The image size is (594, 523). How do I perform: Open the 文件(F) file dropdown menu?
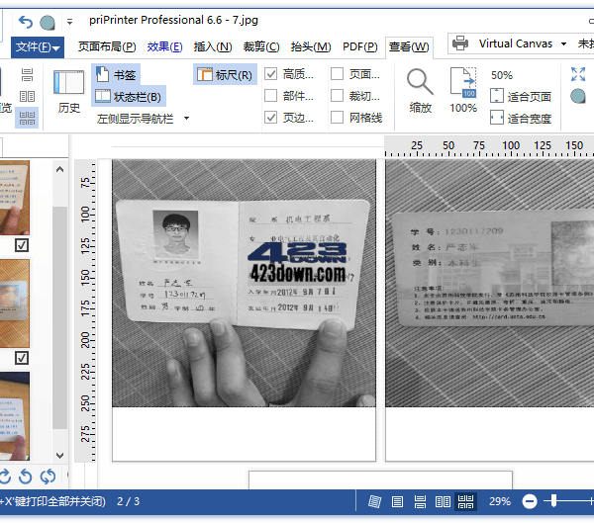point(39,47)
